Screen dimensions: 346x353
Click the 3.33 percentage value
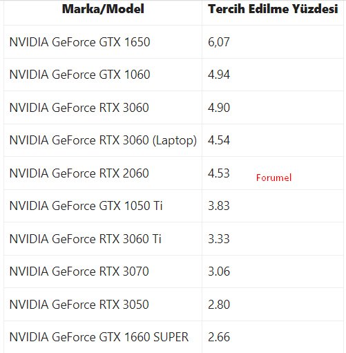219,239
